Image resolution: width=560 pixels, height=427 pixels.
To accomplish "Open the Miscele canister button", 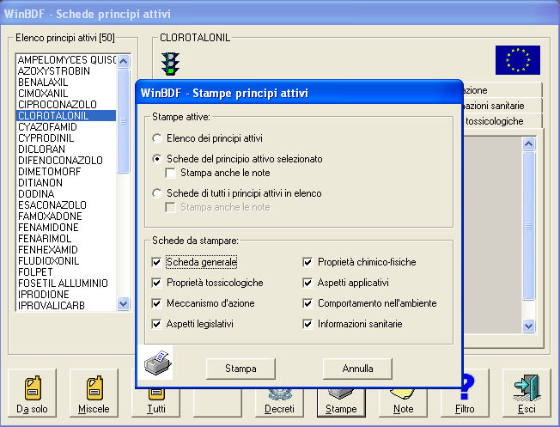I will [94, 393].
